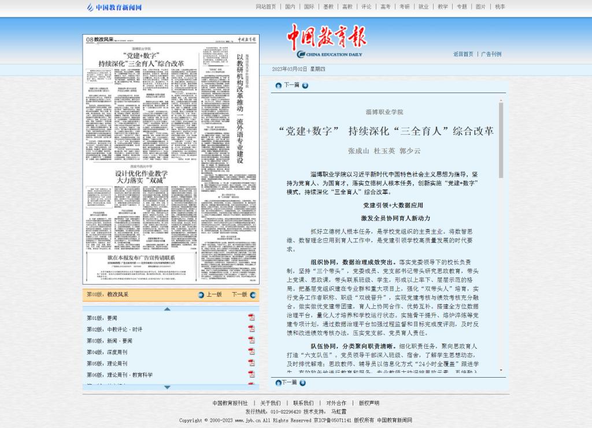Open the 高考 navigation menu item
This screenshot has height=428, width=592.
[x=385, y=7]
